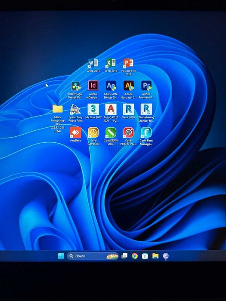
Task: Click the Поиск taskbar search box
Action: [x=93, y=256]
